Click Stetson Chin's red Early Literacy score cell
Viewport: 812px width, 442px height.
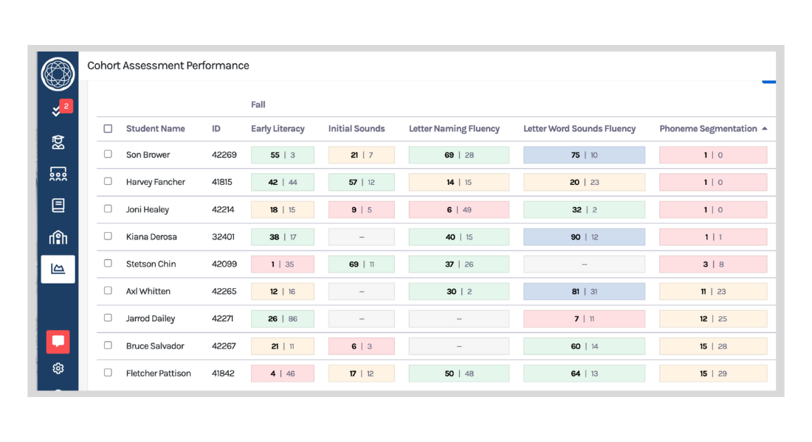coord(283,264)
